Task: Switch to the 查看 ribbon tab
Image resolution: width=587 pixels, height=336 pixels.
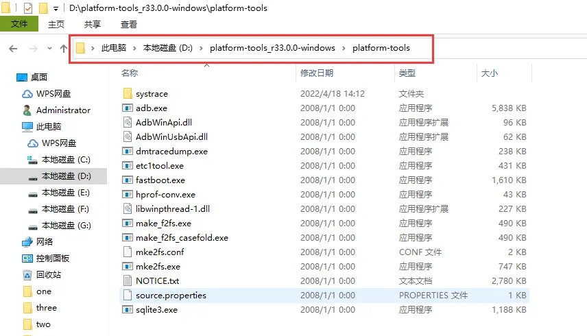Action: [x=129, y=24]
